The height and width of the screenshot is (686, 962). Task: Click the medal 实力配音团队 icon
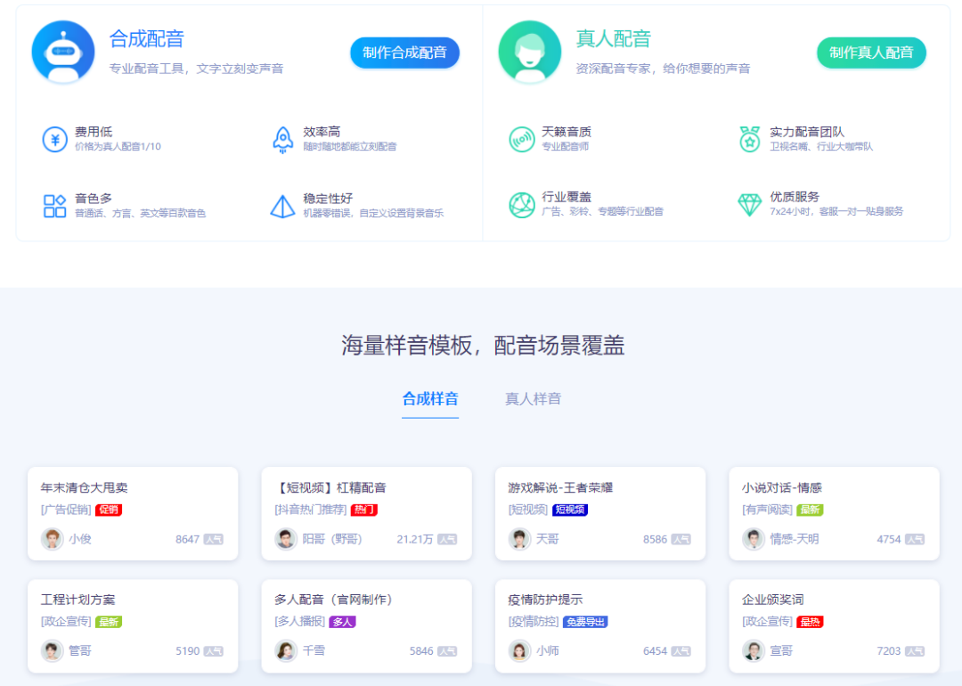tap(750, 139)
